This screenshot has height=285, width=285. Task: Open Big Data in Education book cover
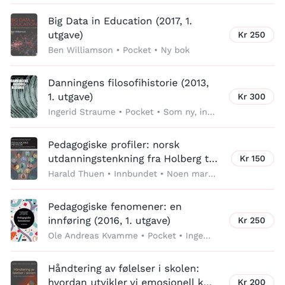(x=24, y=34)
